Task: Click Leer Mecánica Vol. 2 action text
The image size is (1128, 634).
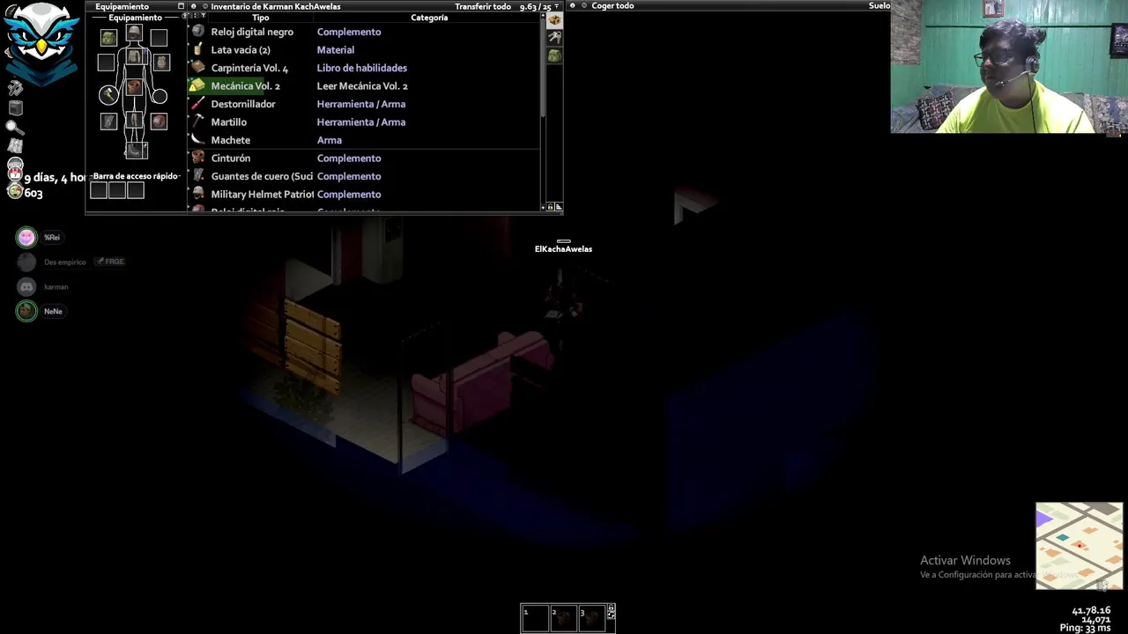Action: tap(362, 86)
